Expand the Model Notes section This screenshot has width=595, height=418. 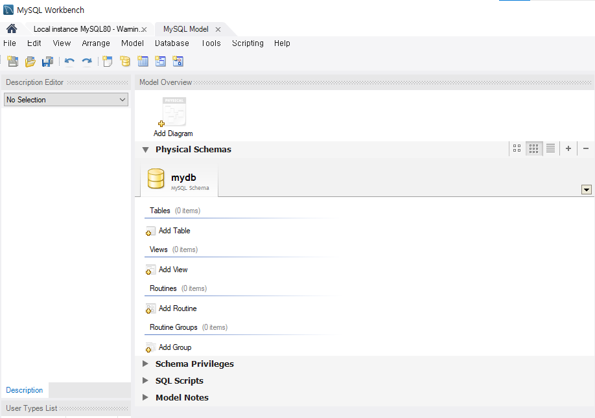(x=145, y=397)
